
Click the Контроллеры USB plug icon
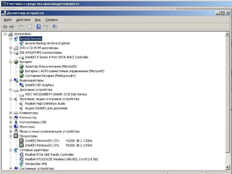[x=16, y=122]
